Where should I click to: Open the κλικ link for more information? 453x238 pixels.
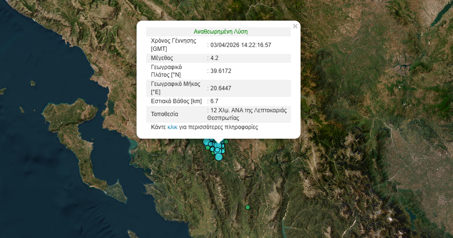173,128
